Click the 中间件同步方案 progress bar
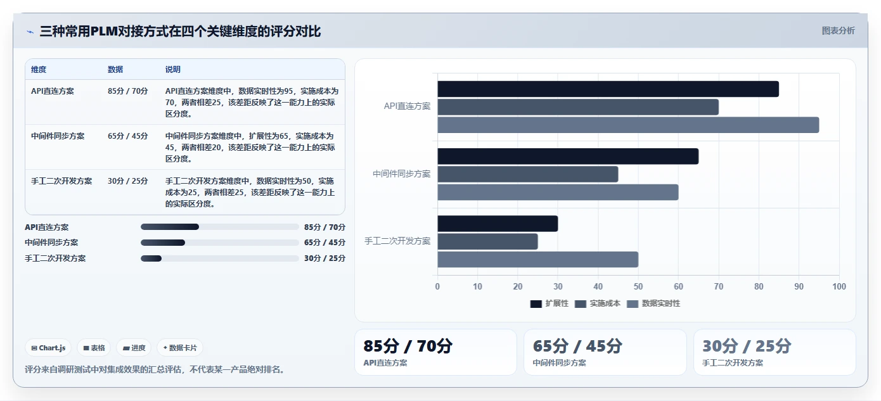The image size is (881, 401). 219,243
